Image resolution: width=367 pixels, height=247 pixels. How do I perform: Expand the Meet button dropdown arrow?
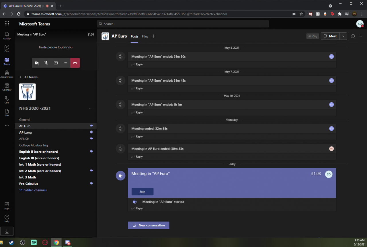pyautogui.click(x=343, y=36)
